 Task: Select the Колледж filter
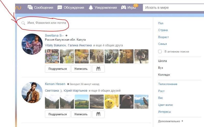pyautogui.click(x=164, y=75)
